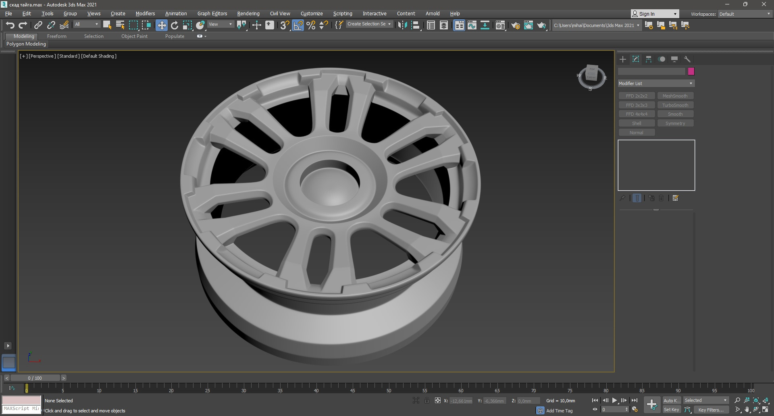Click the Undo arrow icon
Viewport: 774px width, 416px height.
click(10, 25)
